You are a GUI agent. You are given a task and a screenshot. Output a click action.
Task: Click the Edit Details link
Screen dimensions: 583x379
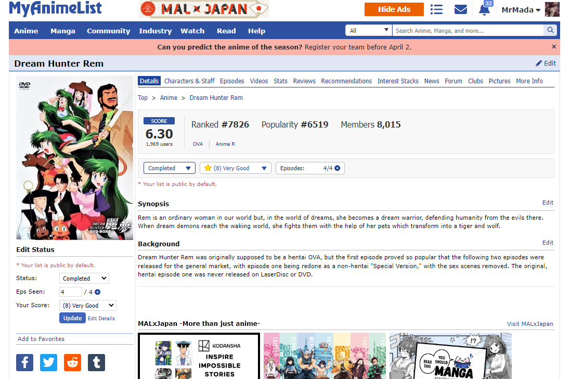point(101,318)
